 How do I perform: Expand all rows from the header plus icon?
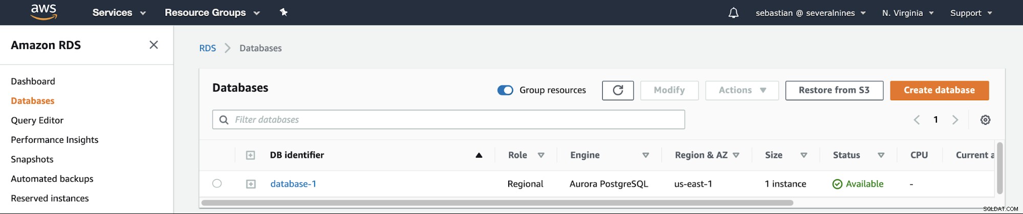[250, 155]
